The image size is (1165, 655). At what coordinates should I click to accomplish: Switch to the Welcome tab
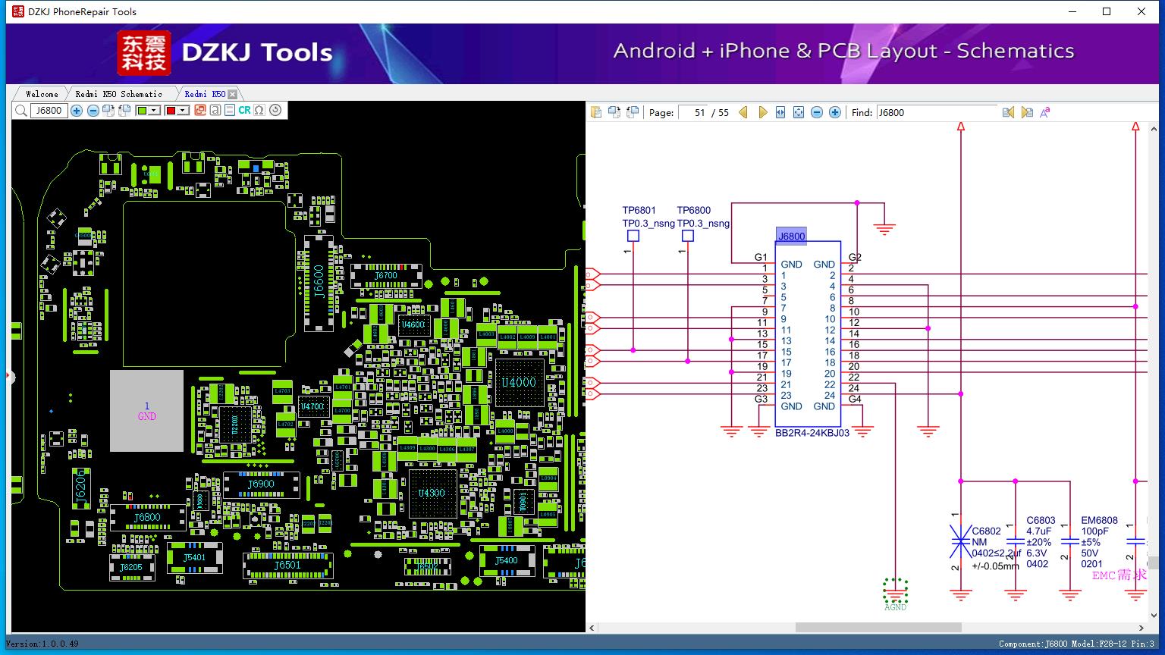[x=40, y=93]
